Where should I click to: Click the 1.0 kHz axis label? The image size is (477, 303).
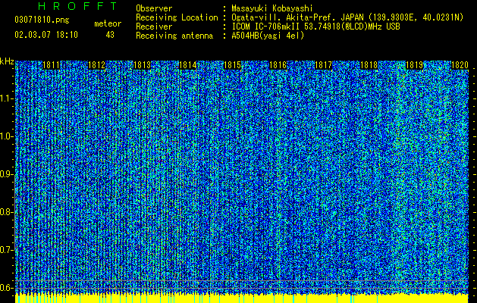(7, 136)
